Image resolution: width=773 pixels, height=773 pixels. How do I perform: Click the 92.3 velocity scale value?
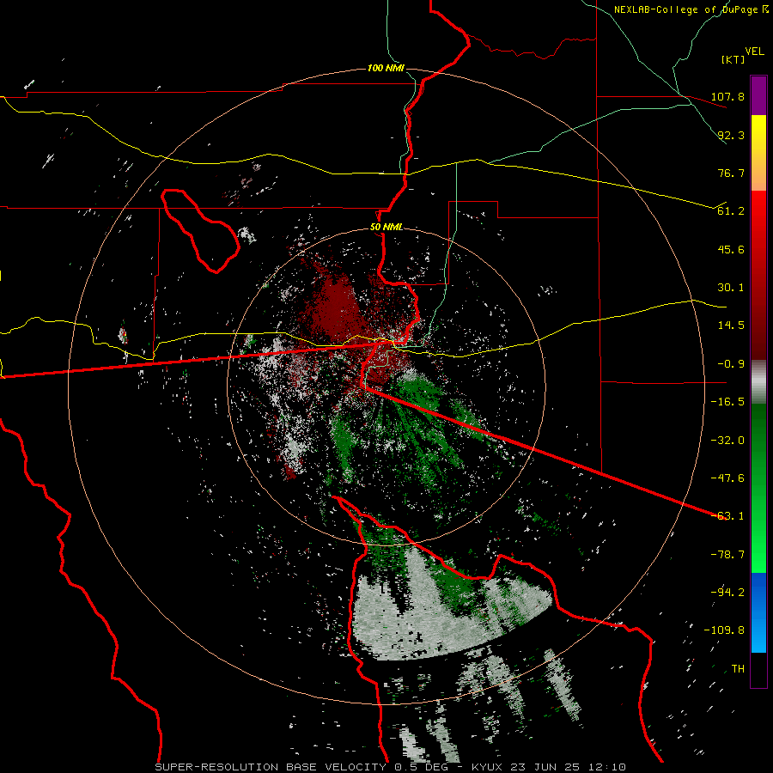coord(731,135)
